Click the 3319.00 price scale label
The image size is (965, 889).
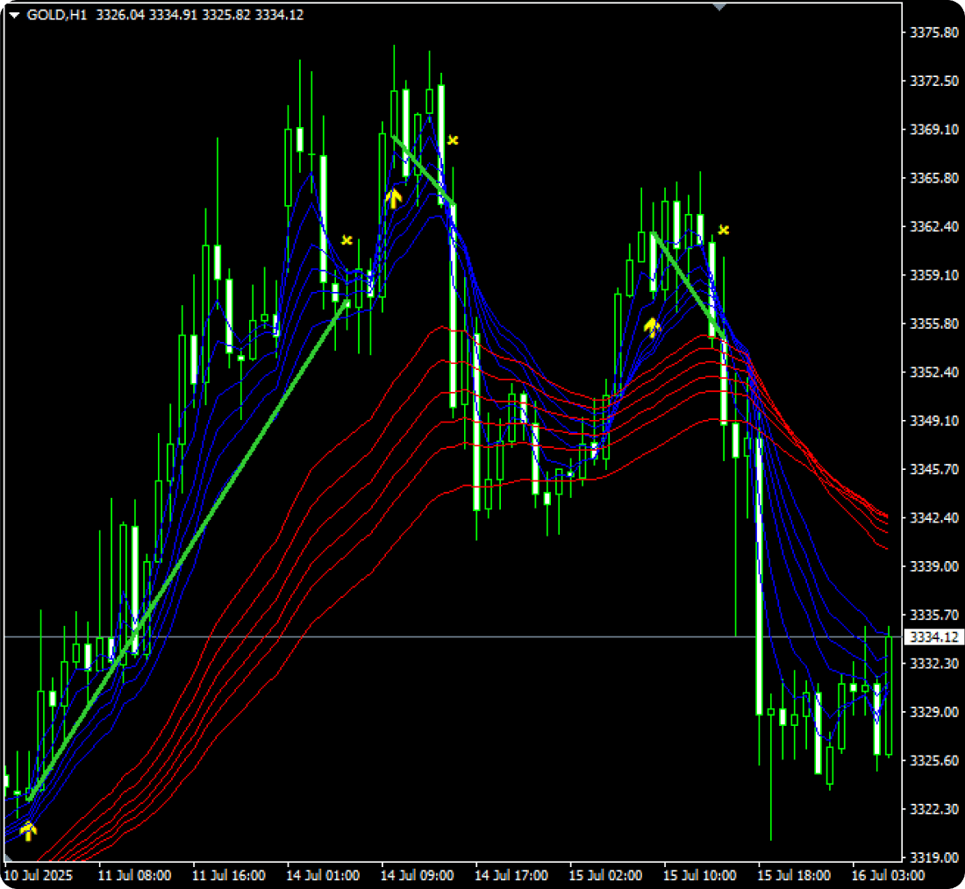pos(933,857)
